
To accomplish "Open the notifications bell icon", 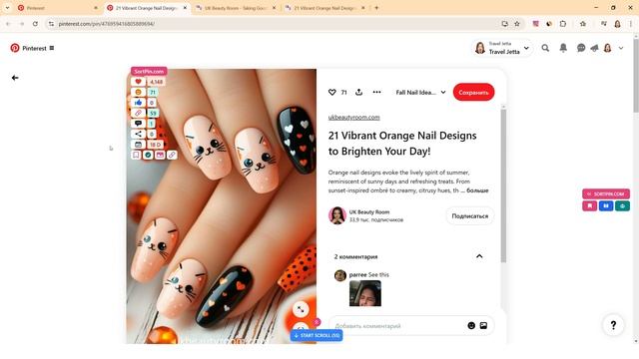I will (x=563, y=48).
